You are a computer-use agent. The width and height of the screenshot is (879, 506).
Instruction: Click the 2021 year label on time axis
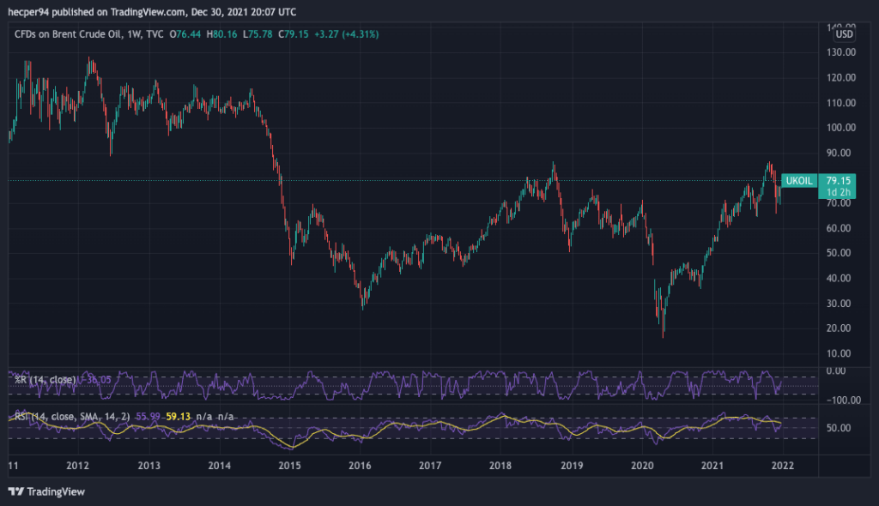[712, 466]
